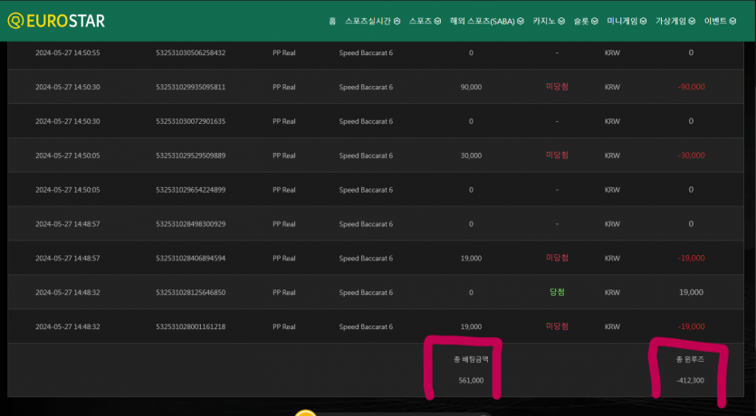This screenshot has height=416, width=756.
Task: Select bet ID 532531028498300929
Action: click(x=190, y=224)
